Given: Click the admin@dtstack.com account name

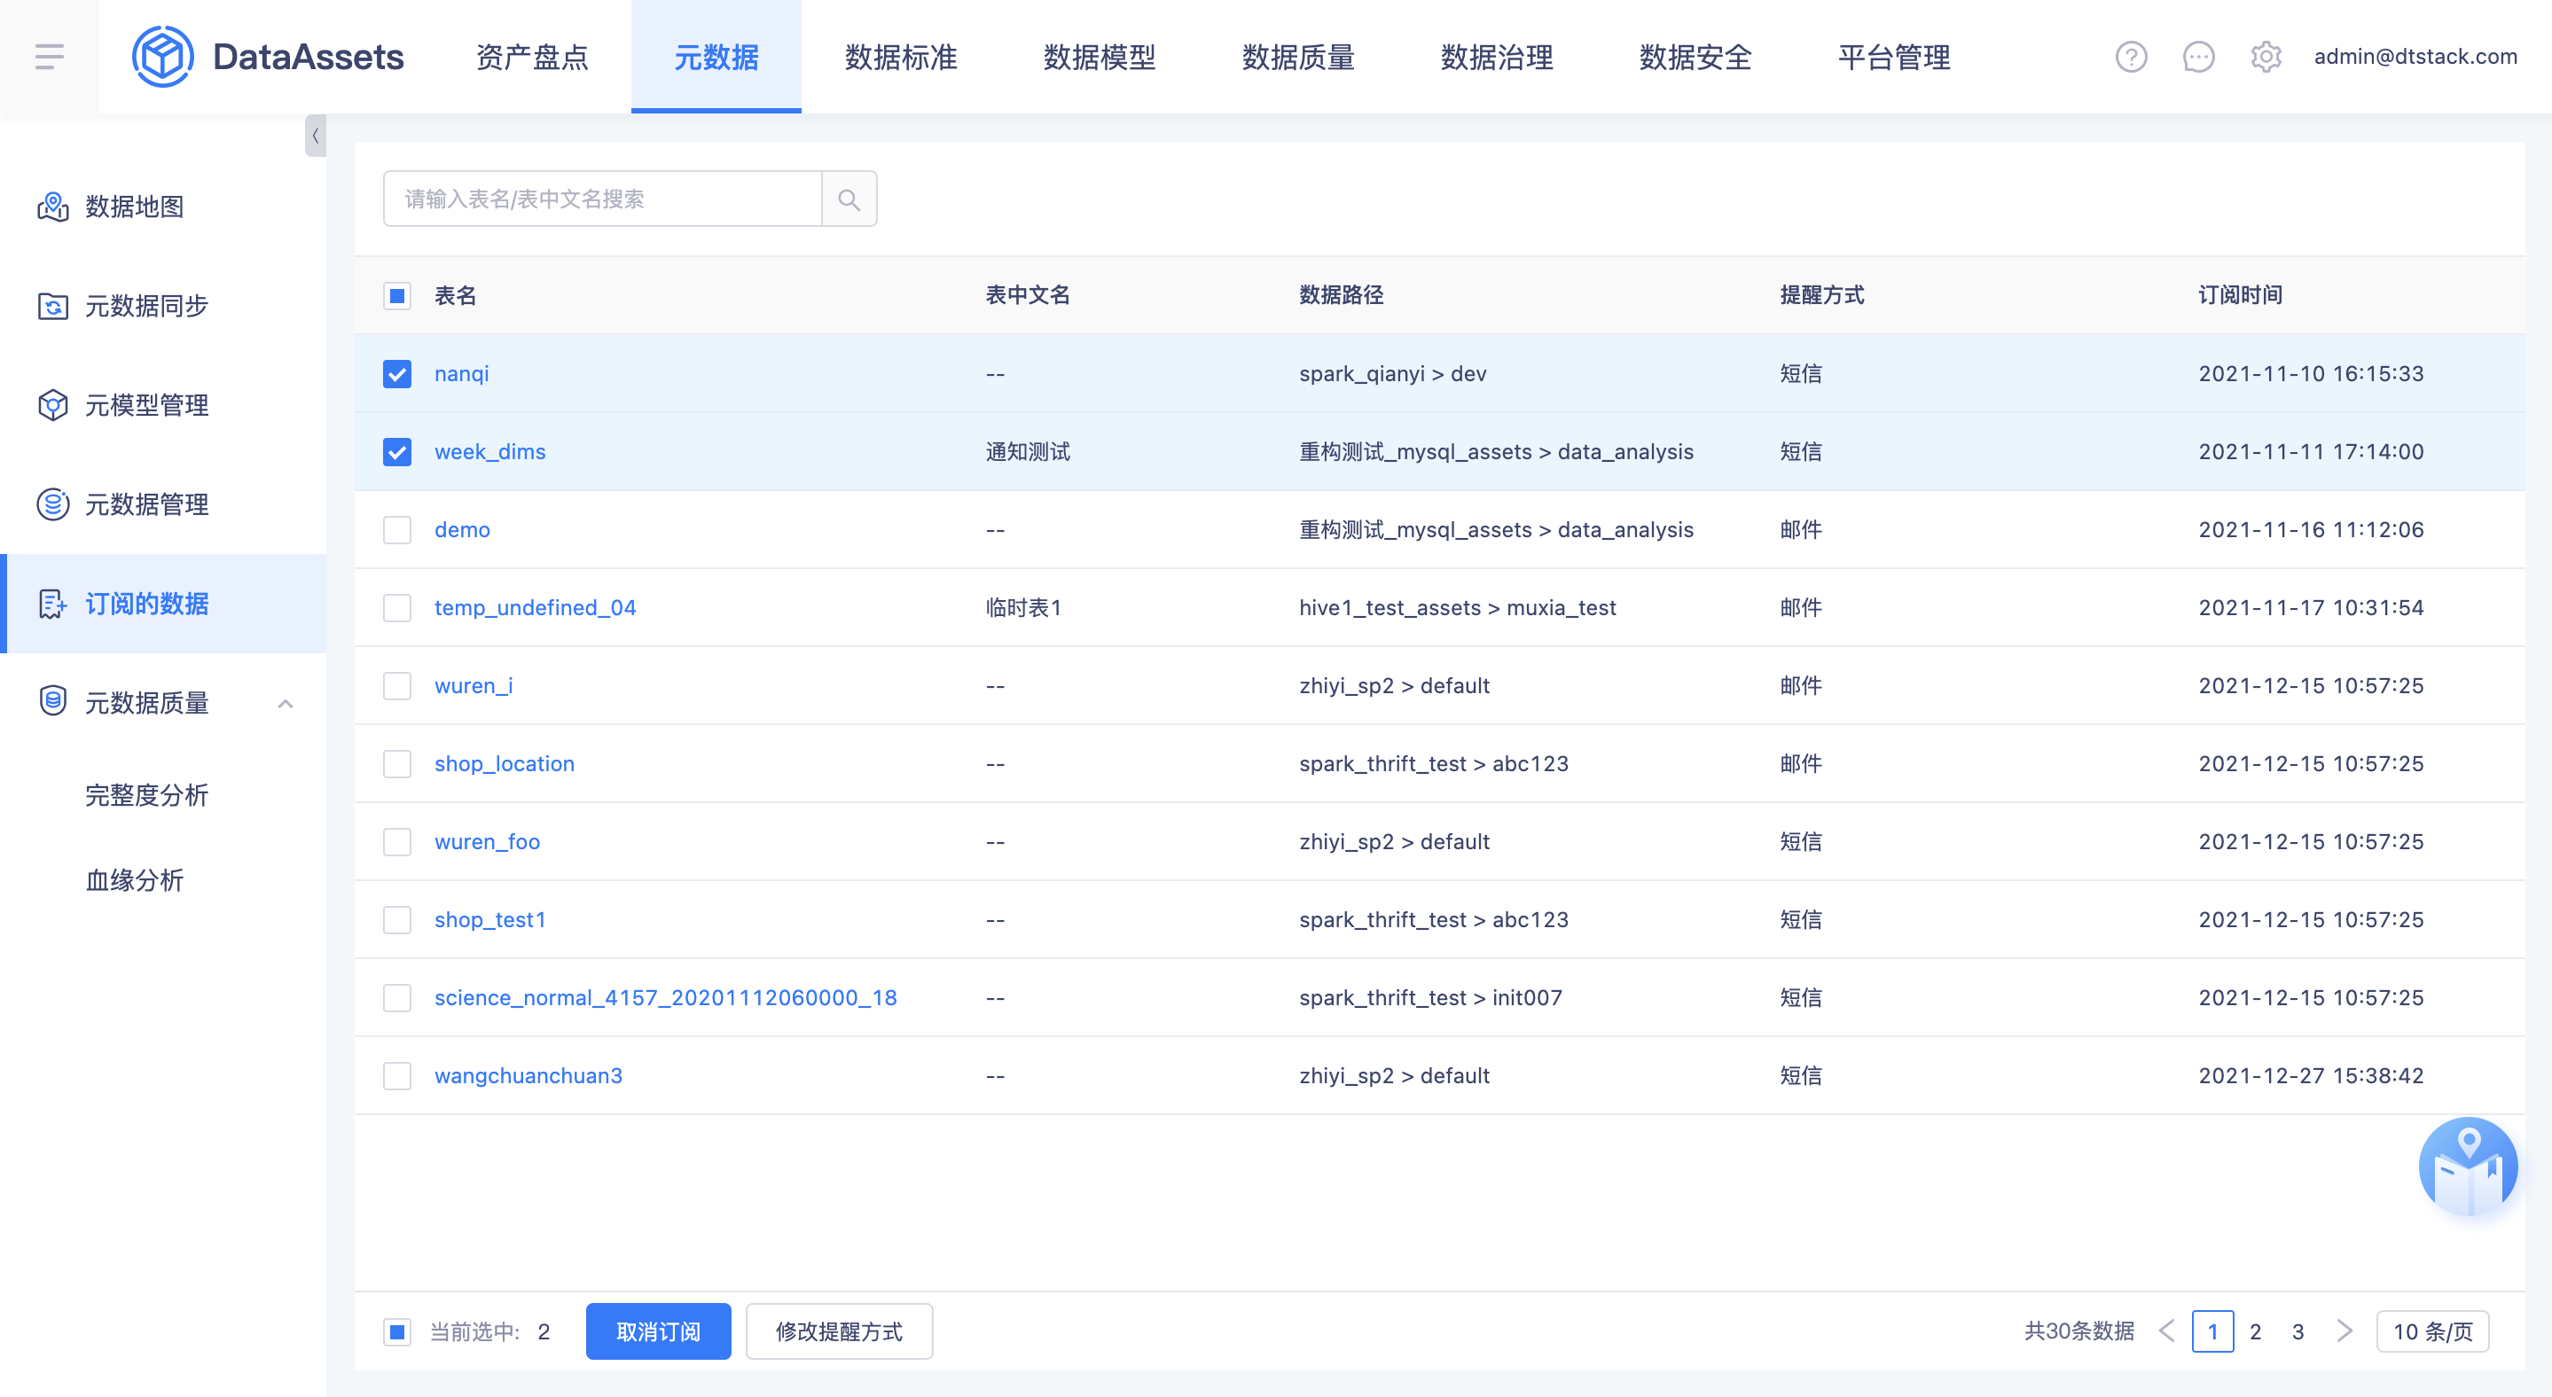Looking at the screenshot, I should [x=2415, y=57].
